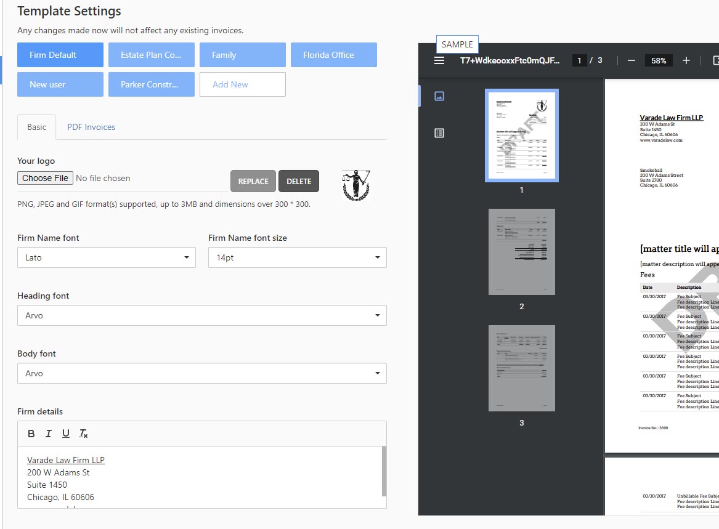Open Heading font dropdown
This screenshot has width=719, height=529.
[x=201, y=315]
